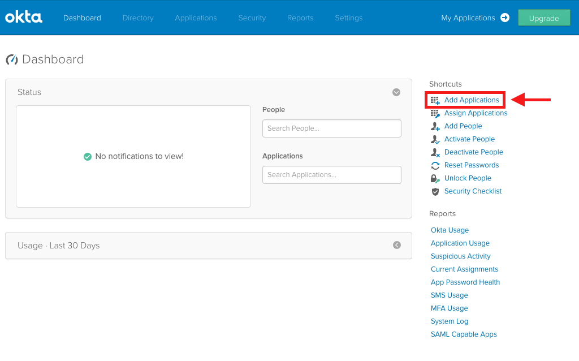
Task: Click the Upgrade button
Action: 544,18
